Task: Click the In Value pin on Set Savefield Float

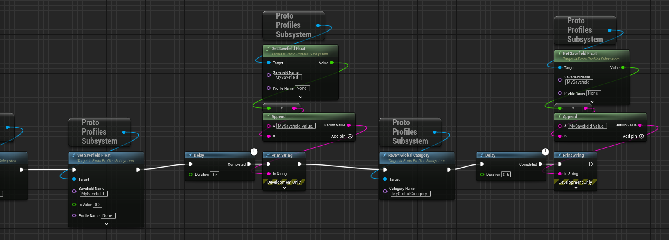Action: click(74, 204)
